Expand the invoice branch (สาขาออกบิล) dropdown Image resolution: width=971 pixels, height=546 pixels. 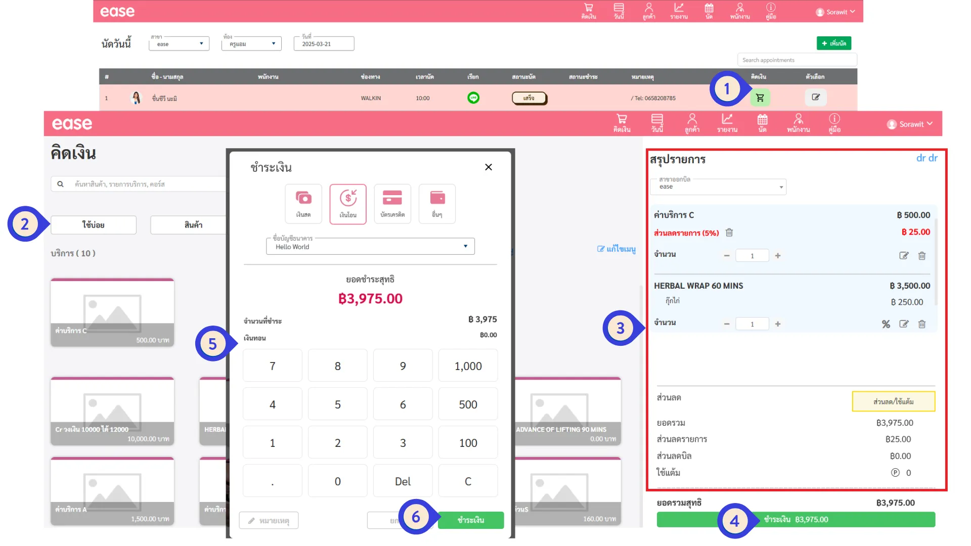click(x=718, y=187)
